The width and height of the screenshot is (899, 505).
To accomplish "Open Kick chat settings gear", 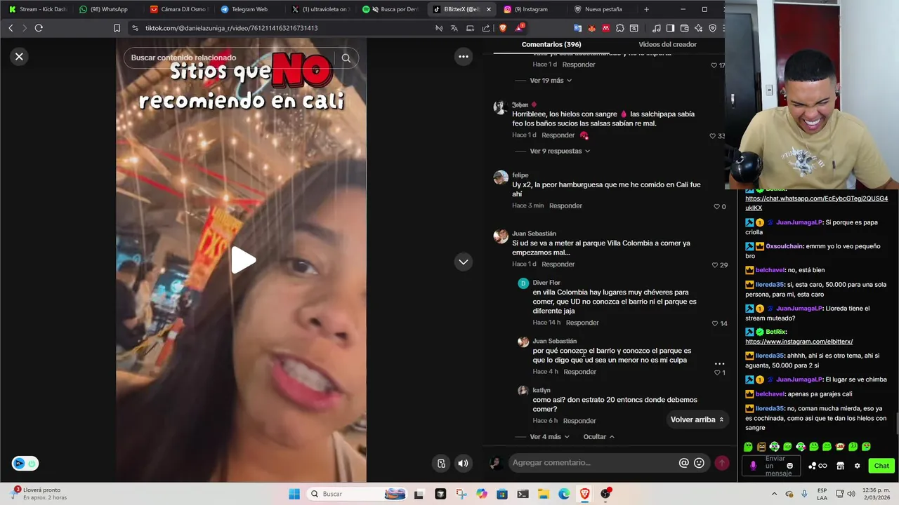I will click(857, 466).
